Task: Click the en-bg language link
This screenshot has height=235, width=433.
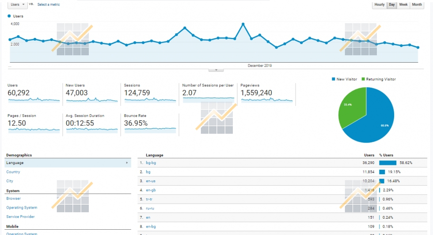Action: point(151,227)
